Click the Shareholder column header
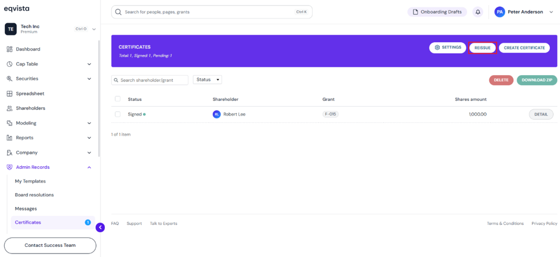The image size is (560, 257). 225,100
